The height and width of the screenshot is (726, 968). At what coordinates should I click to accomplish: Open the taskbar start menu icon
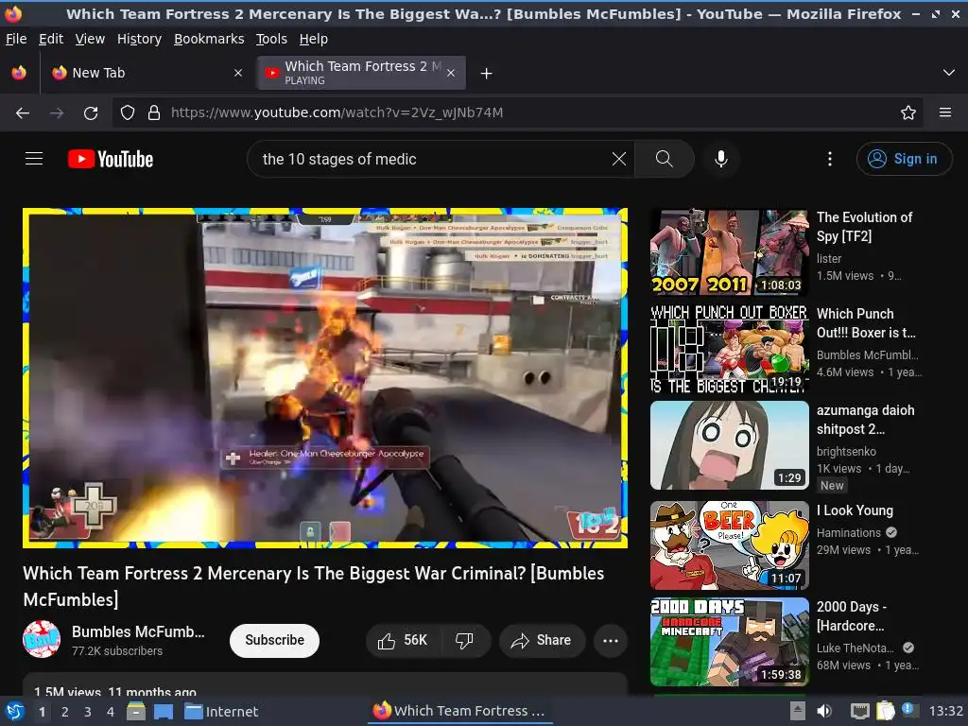click(15, 711)
